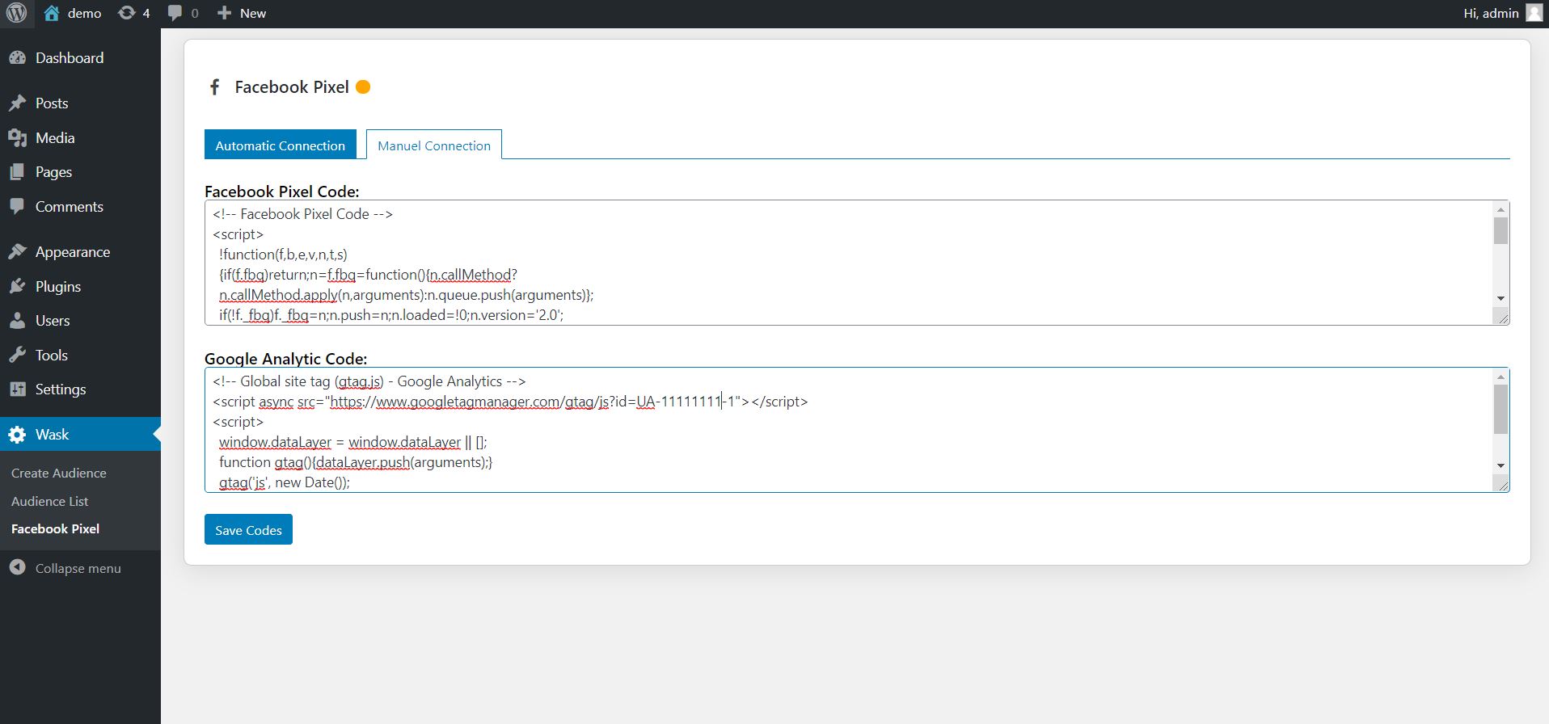The image size is (1549, 724).
Task: Click the '!function(f,b,e,v,n,t,s)' code line
Action: pos(283,255)
